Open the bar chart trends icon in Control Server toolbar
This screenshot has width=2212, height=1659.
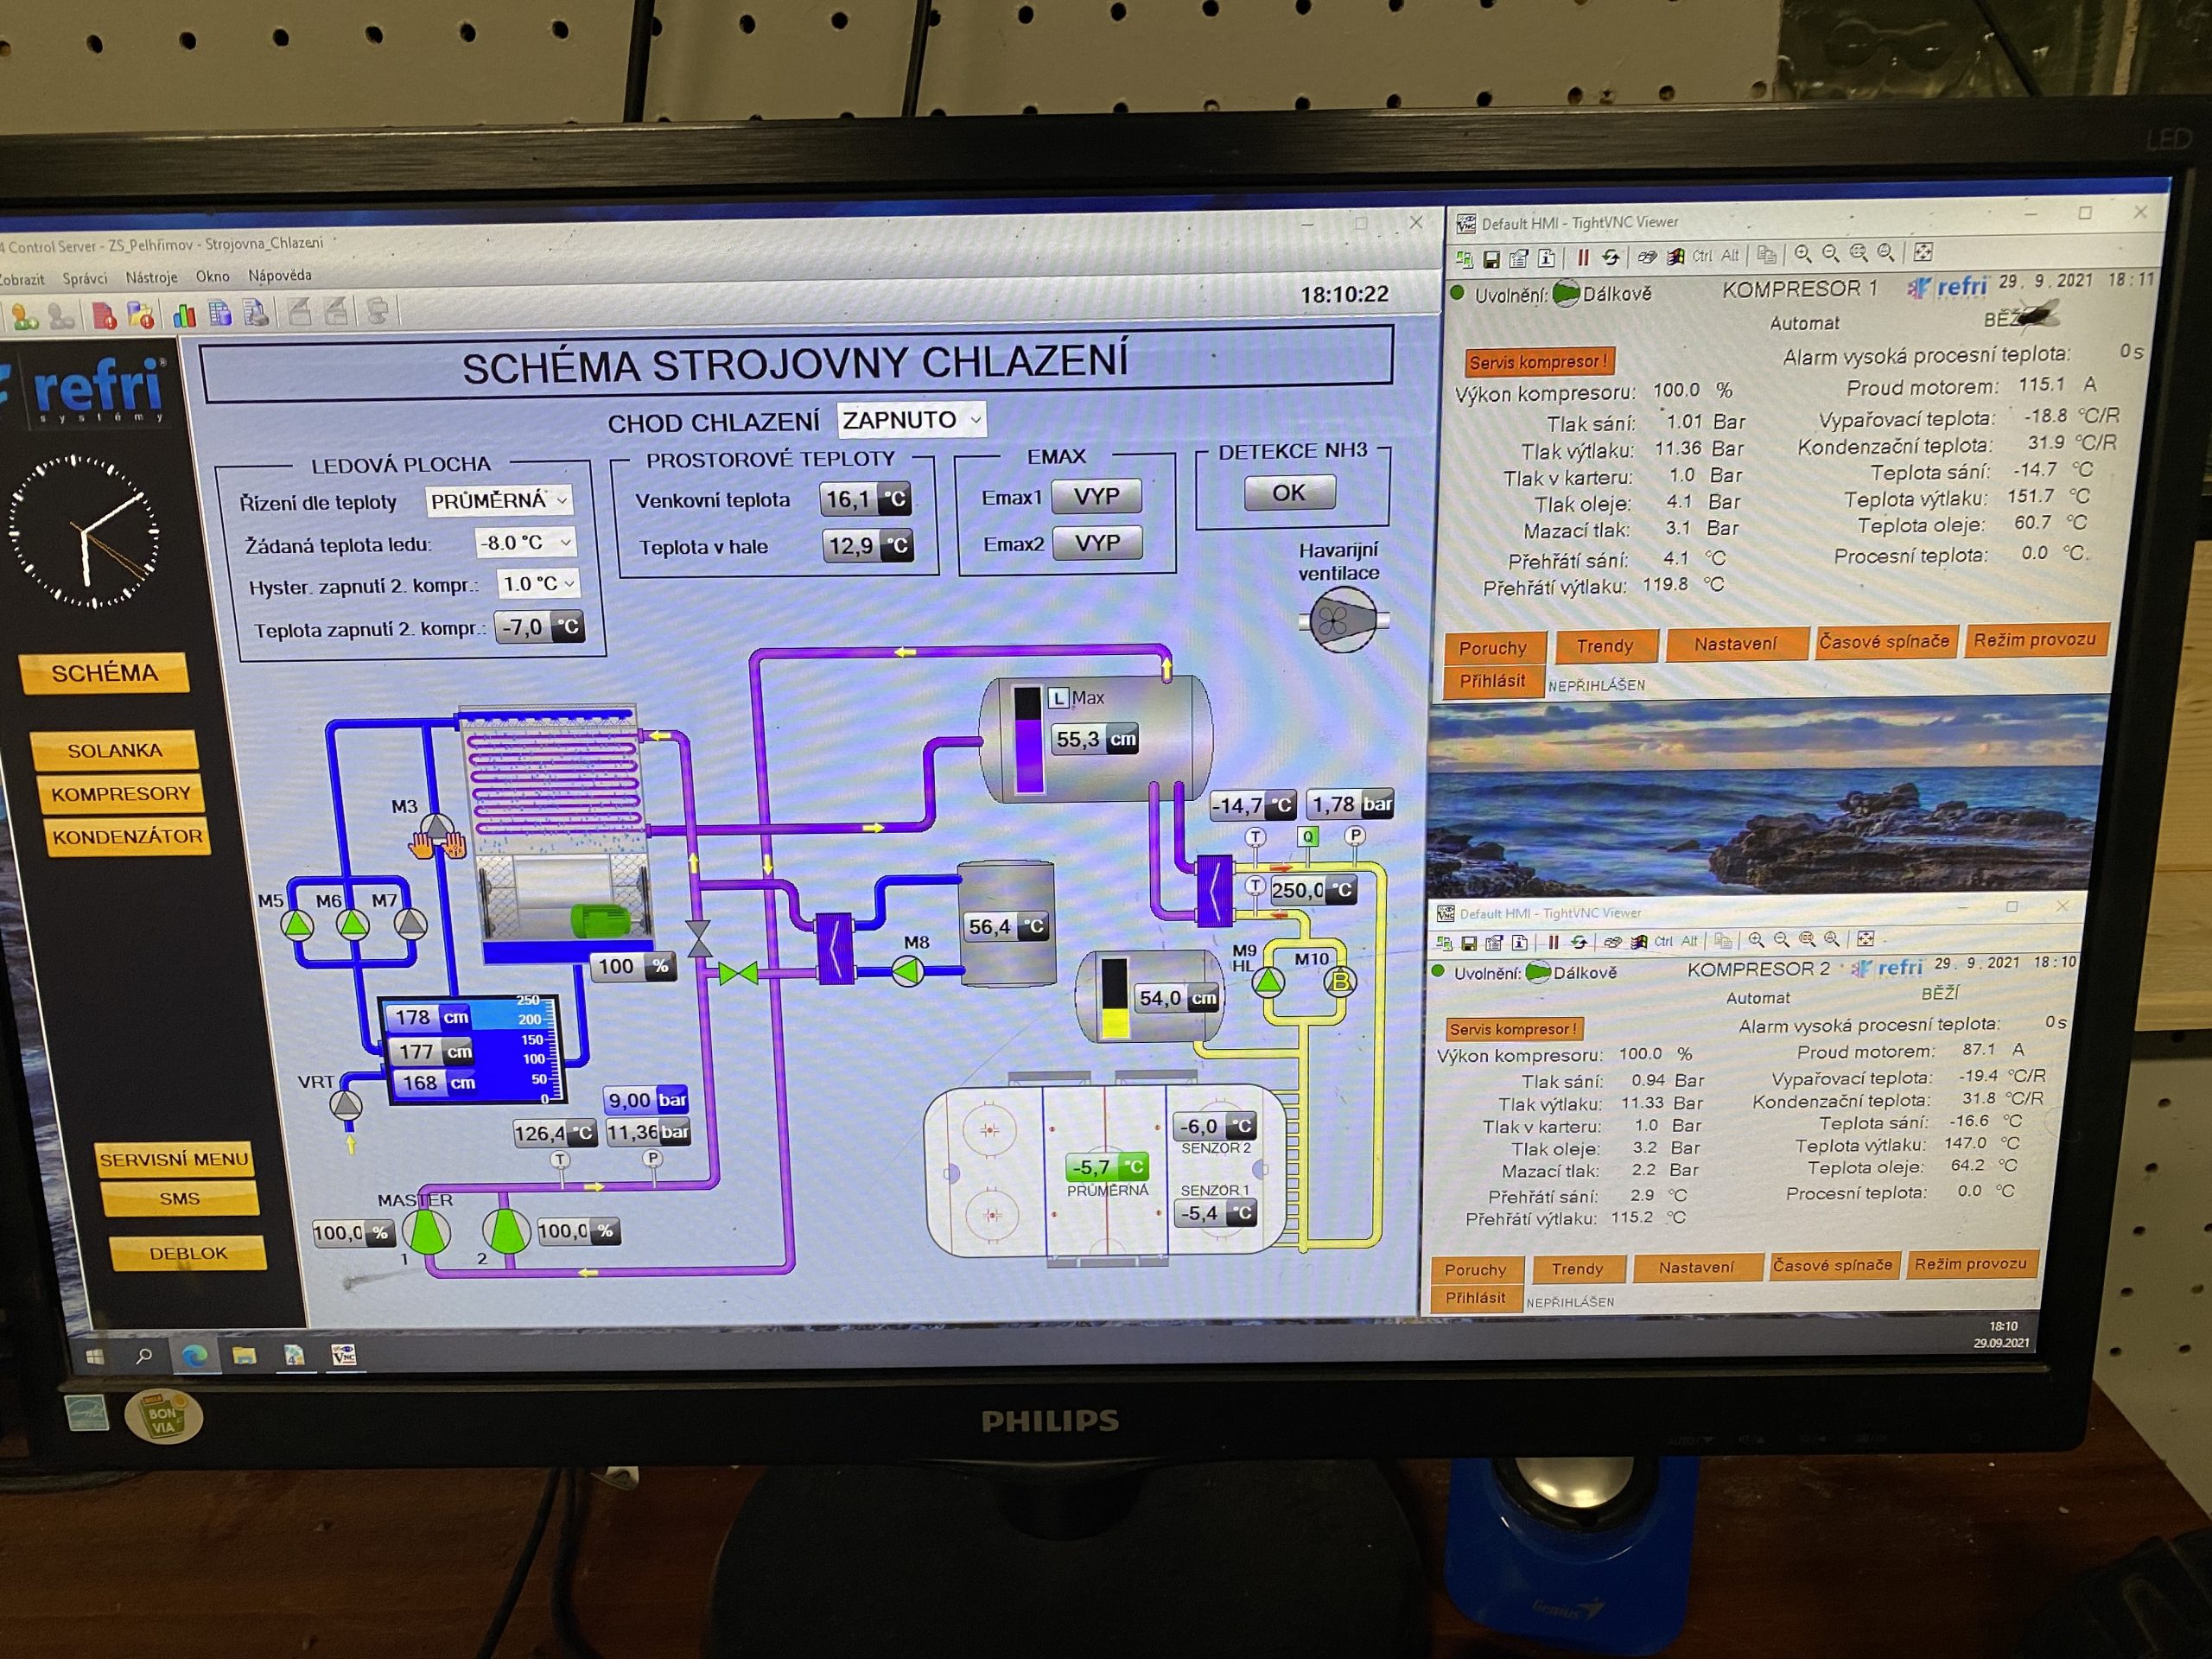point(184,316)
